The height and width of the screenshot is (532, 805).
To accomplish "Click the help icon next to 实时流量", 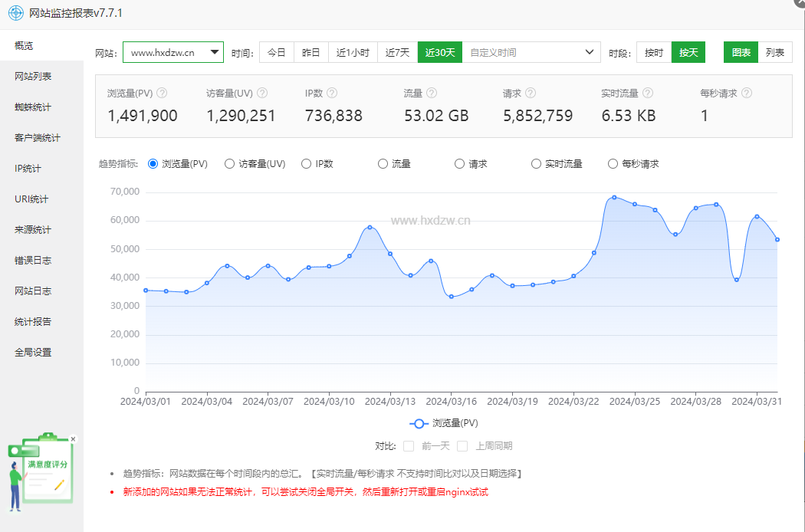I will click(648, 93).
